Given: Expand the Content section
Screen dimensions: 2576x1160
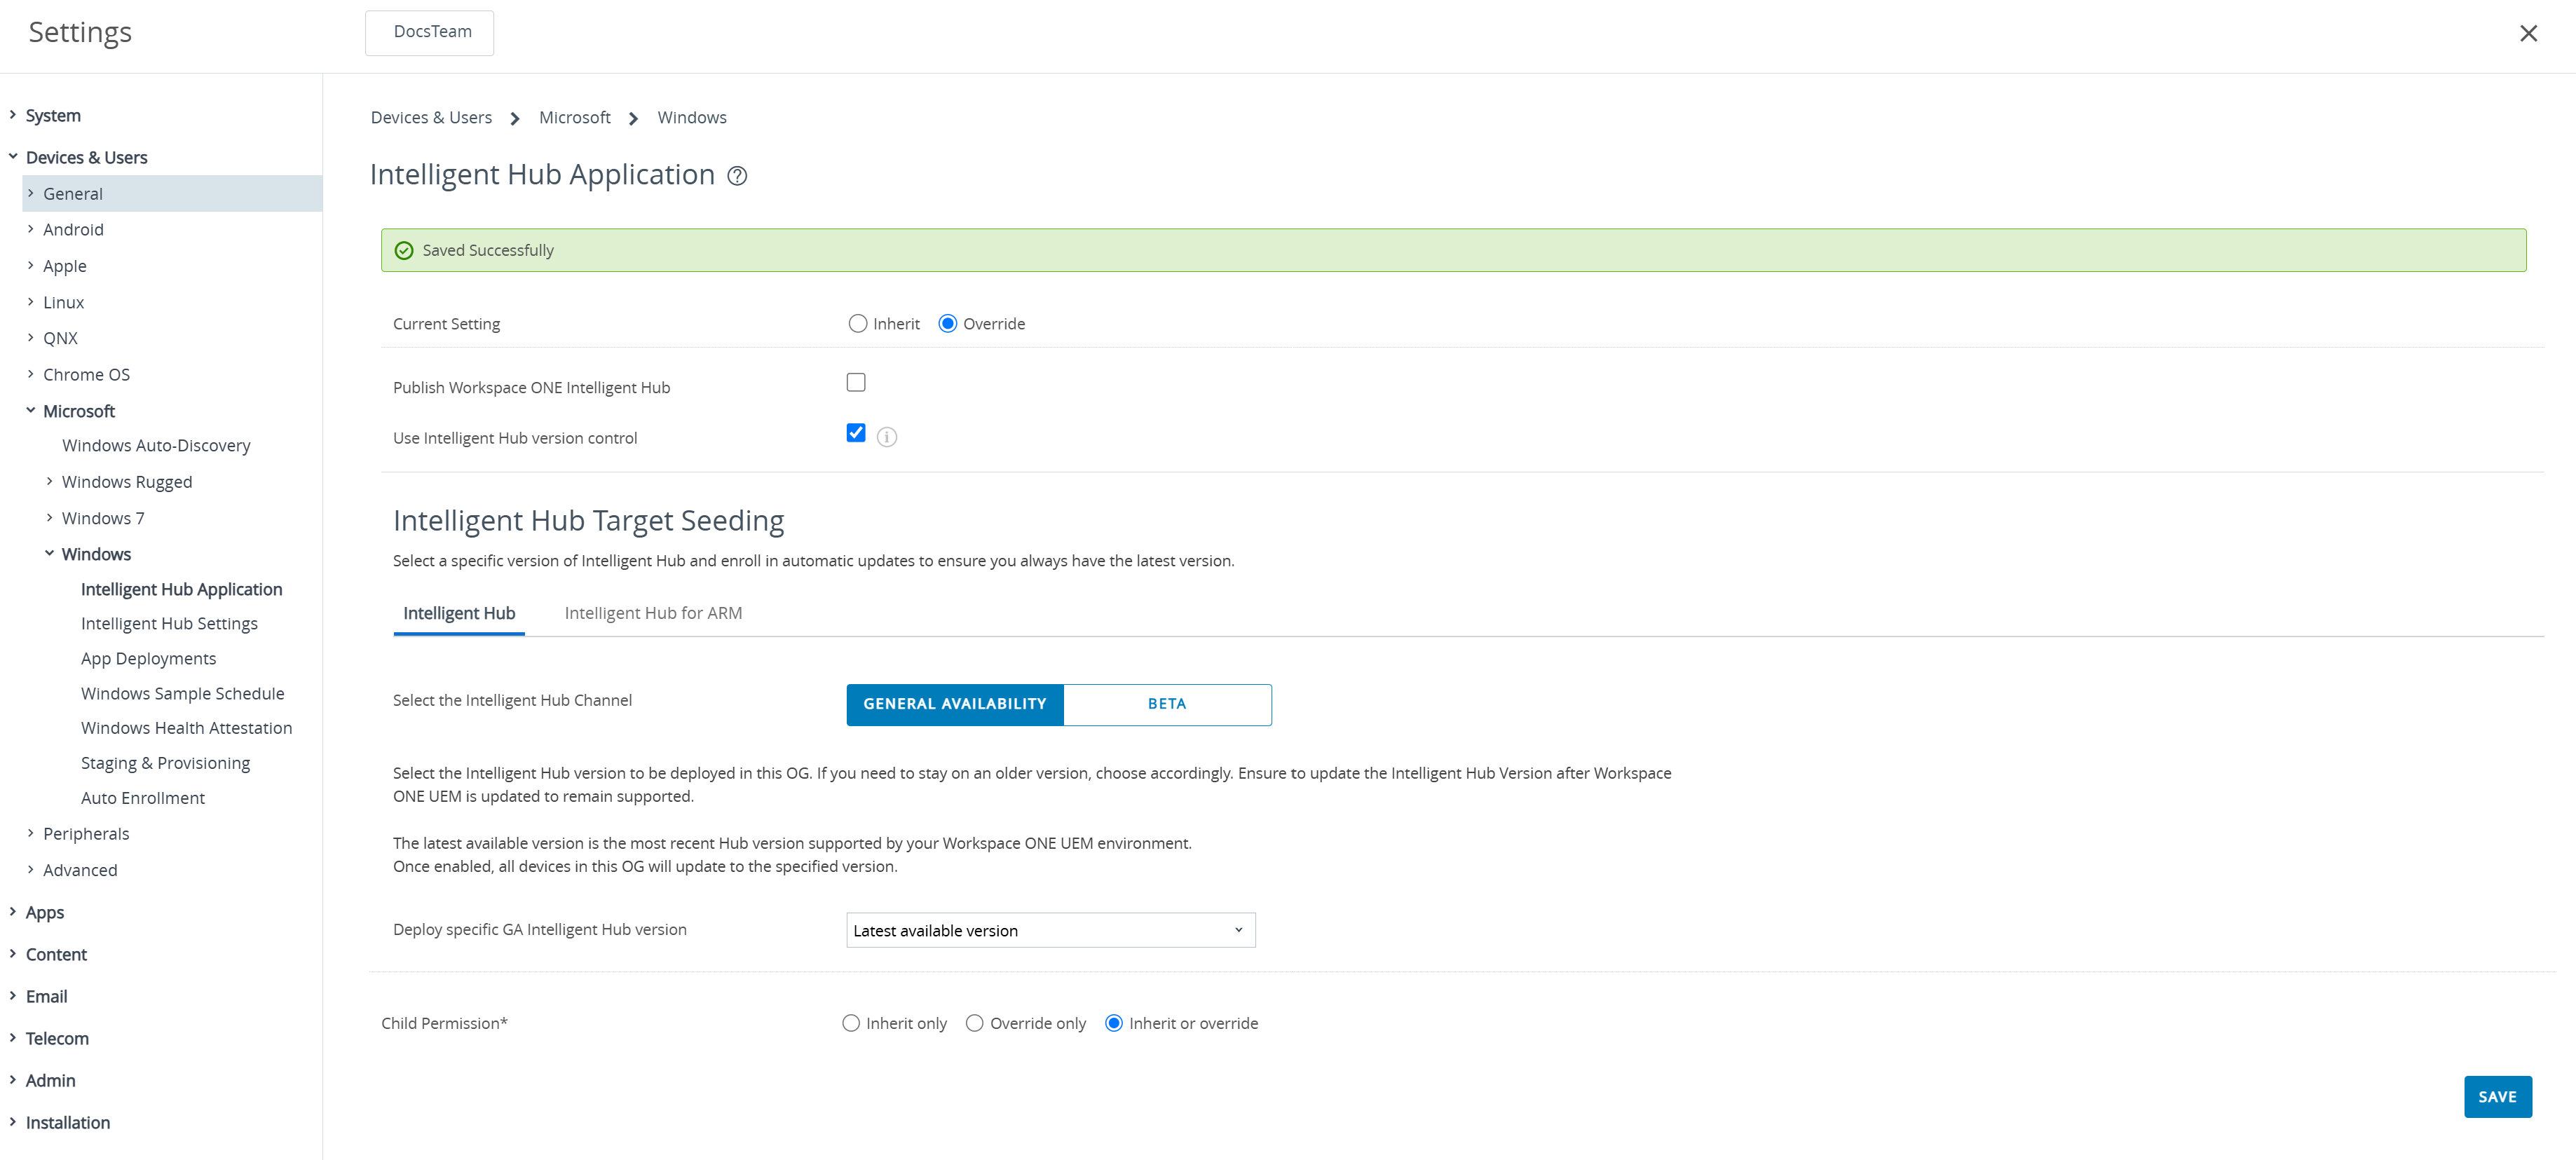Looking at the screenshot, I should [12, 954].
